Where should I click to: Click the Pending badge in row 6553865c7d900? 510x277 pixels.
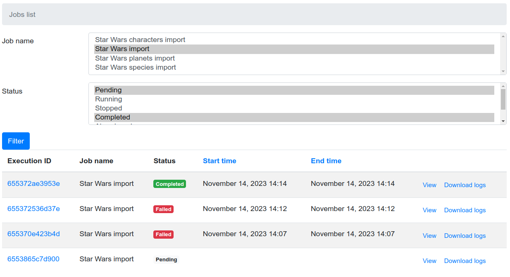[x=166, y=260]
